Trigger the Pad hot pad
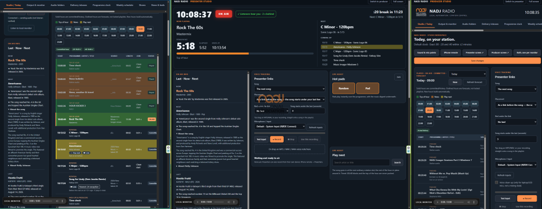Image resolution: width=542 pixels, height=209 pixels. pyautogui.click(x=367, y=88)
